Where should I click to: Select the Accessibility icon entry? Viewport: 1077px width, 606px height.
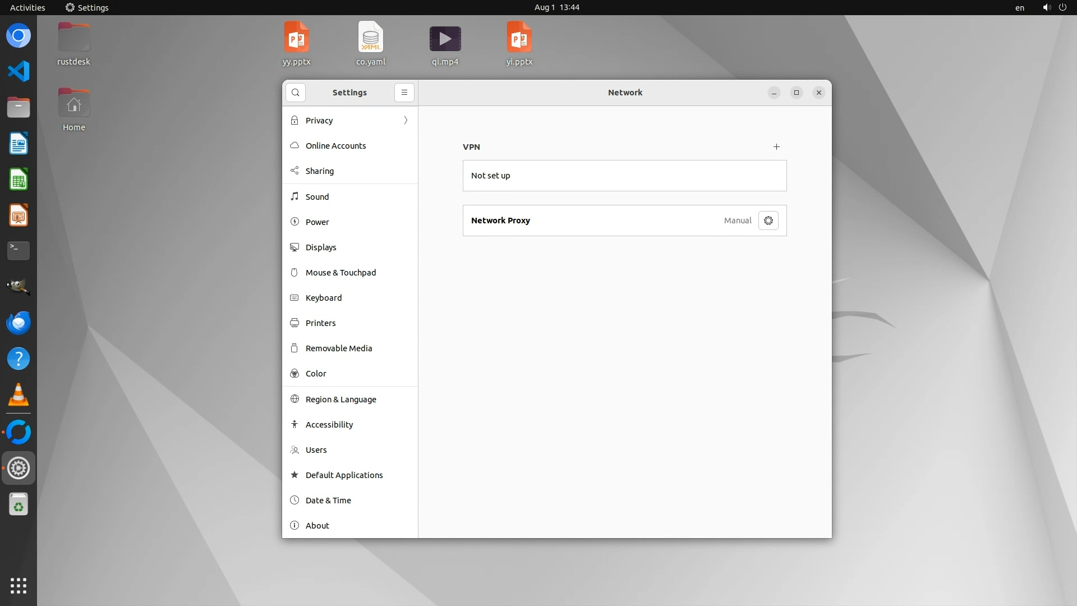click(x=294, y=425)
